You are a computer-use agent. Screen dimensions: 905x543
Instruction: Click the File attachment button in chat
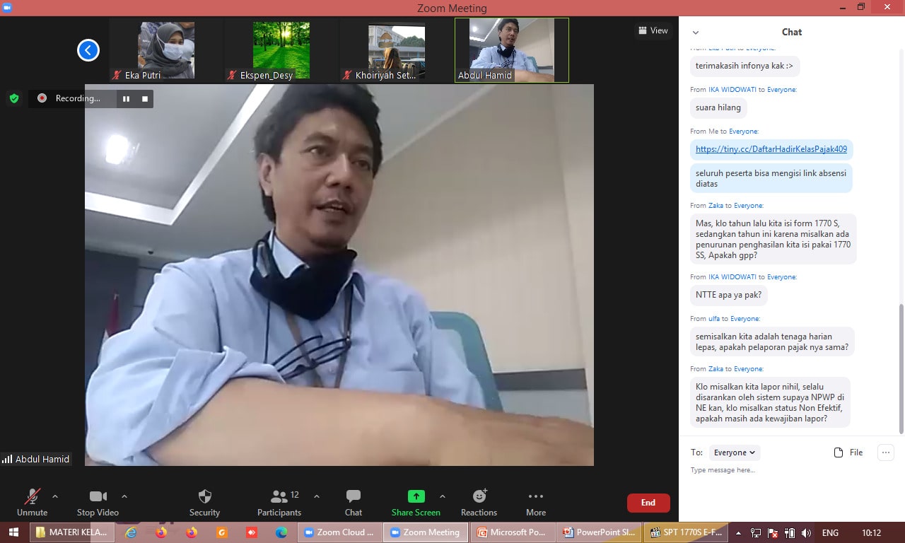(848, 452)
